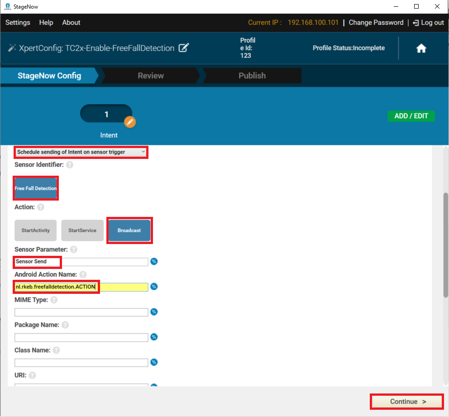Open help for Android Action Name
The image size is (449, 417).
point(83,275)
